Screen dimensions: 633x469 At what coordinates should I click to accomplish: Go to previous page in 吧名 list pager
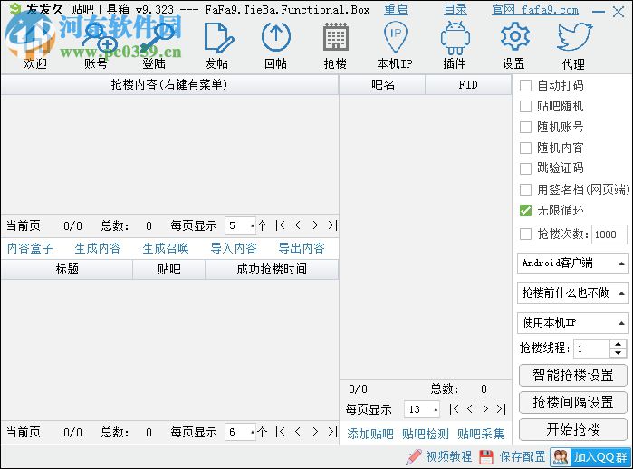click(x=469, y=409)
